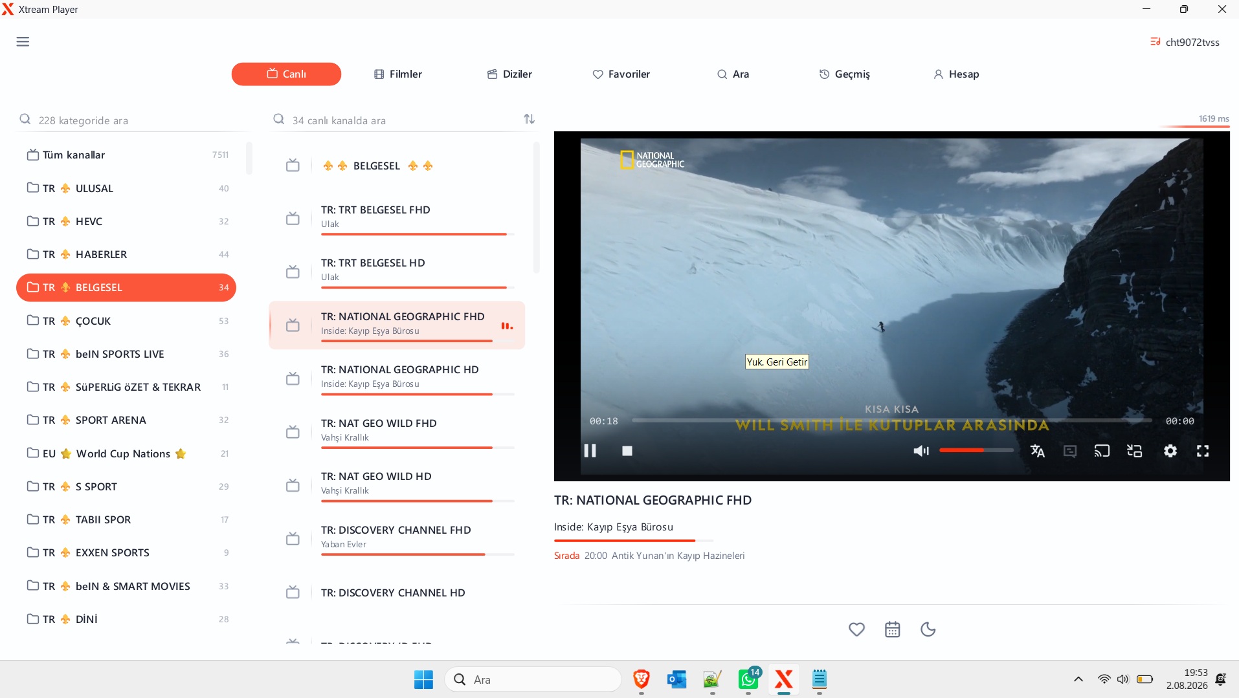1239x698 pixels.
Task: Switch to the Canlı tab
Action: coord(286,74)
